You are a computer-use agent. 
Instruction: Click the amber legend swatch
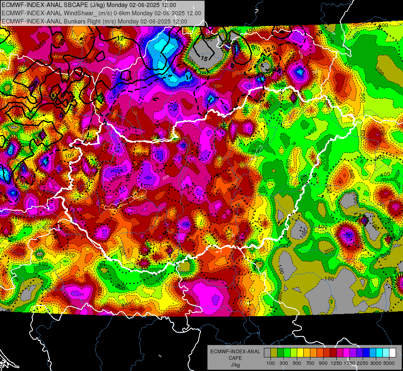[307, 353]
